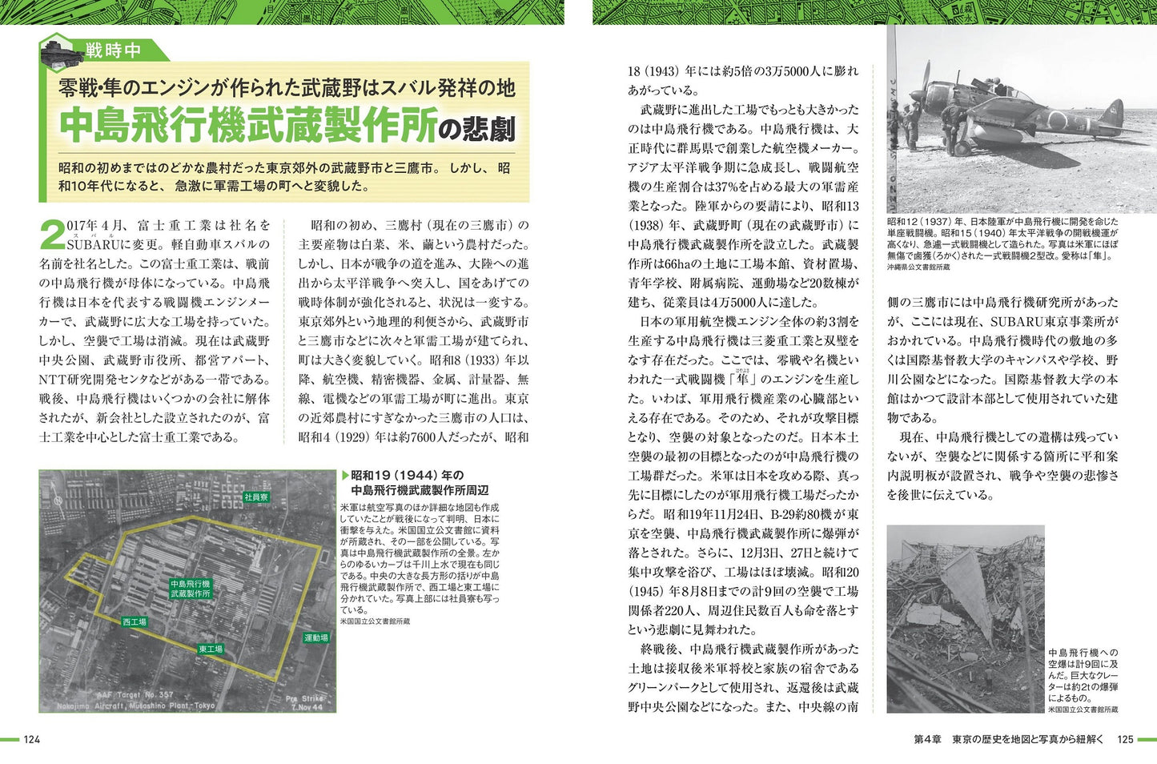Click the 西工場 marker on the map
The height and width of the screenshot is (764, 1157).
[x=134, y=621]
